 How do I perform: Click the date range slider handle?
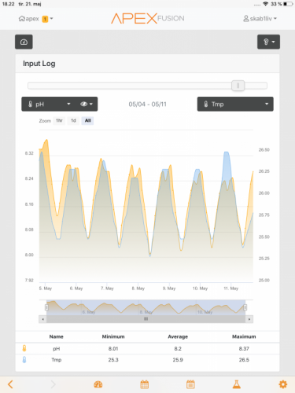[x=238, y=86]
